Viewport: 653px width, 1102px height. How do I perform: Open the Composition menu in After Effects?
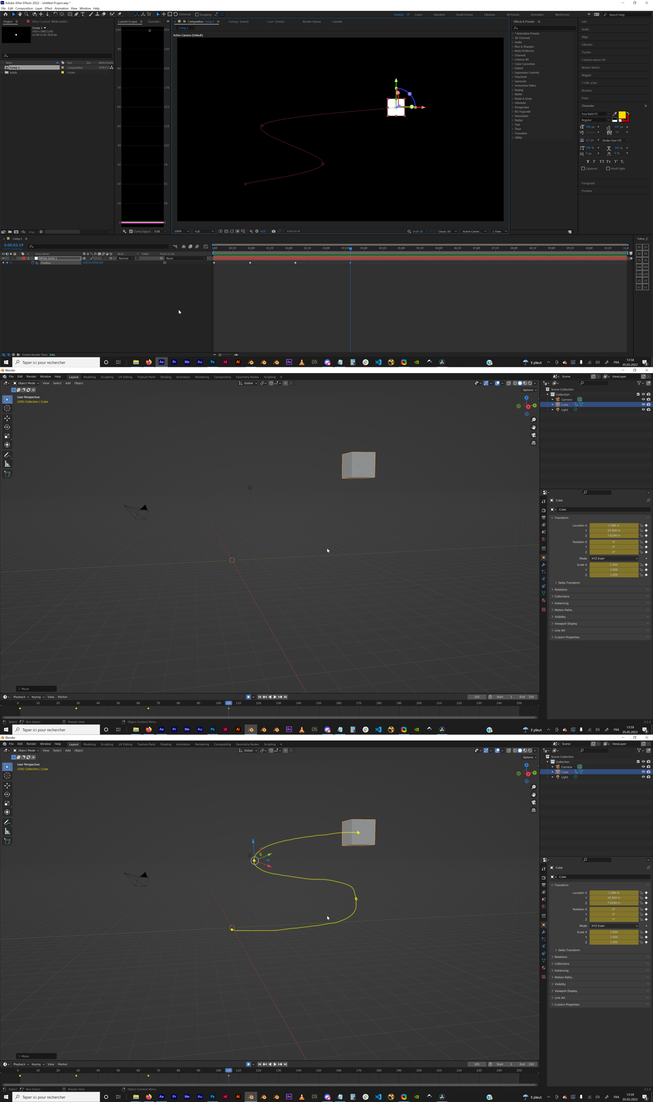[x=24, y=8]
